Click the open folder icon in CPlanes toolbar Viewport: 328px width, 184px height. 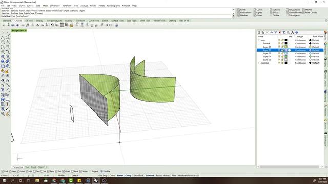coord(71,25)
